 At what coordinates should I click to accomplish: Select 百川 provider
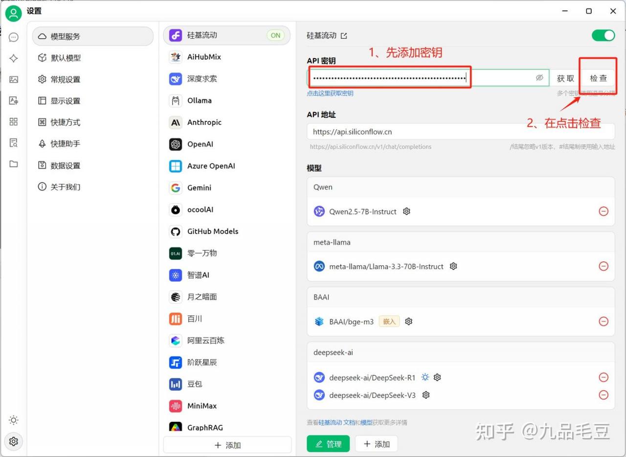227,319
